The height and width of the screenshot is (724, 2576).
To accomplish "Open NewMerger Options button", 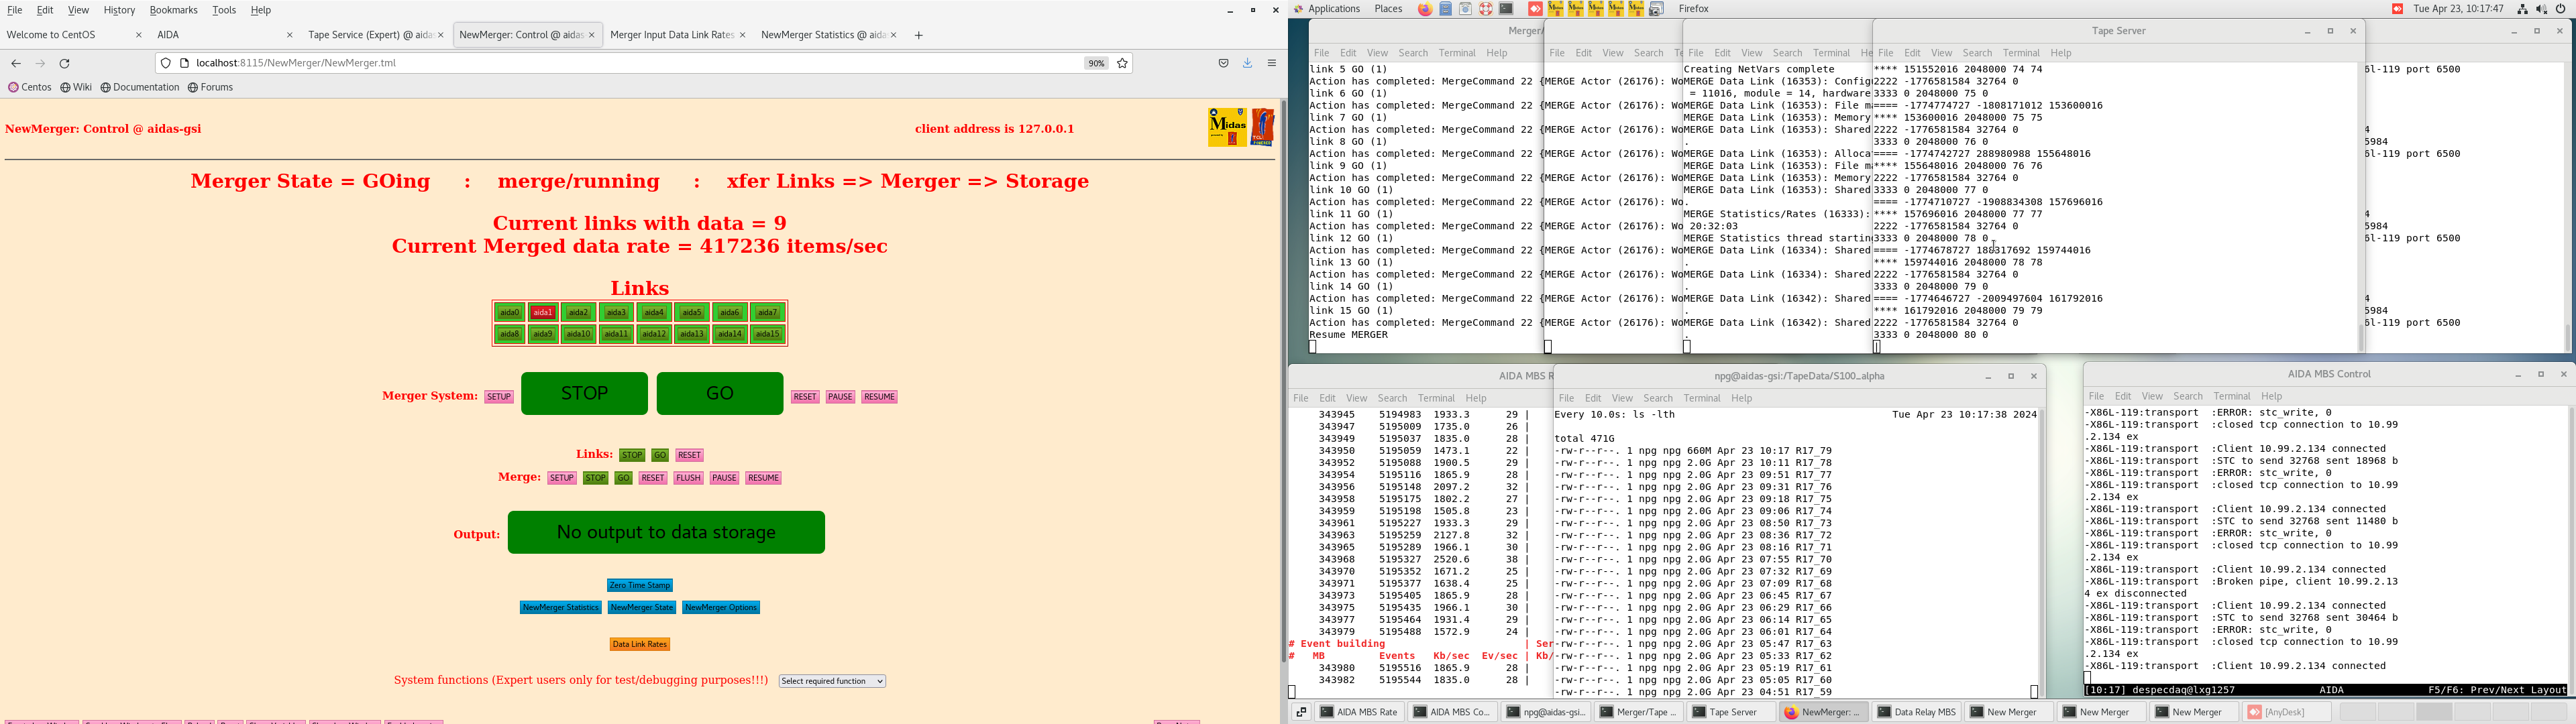I will click(721, 607).
